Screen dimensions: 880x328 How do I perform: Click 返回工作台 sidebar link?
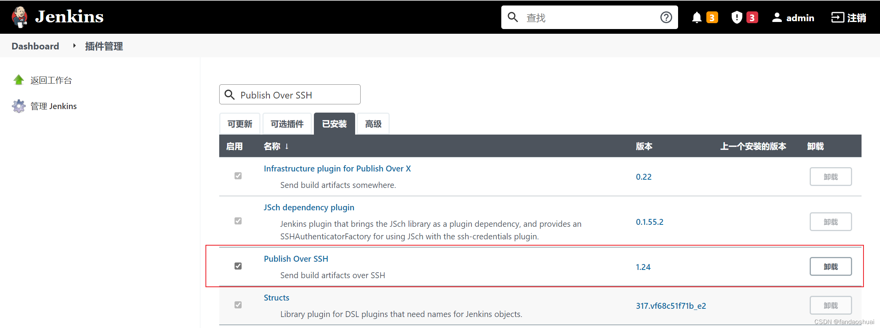pyautogui.click(x=51, y=80)
